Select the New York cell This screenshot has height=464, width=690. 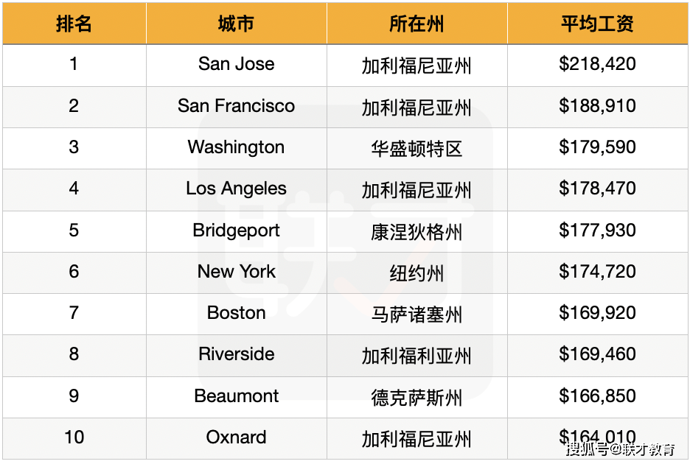pos(237,273)
